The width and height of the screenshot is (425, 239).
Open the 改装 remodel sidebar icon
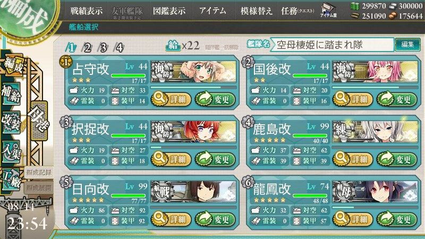coord(11,123)
